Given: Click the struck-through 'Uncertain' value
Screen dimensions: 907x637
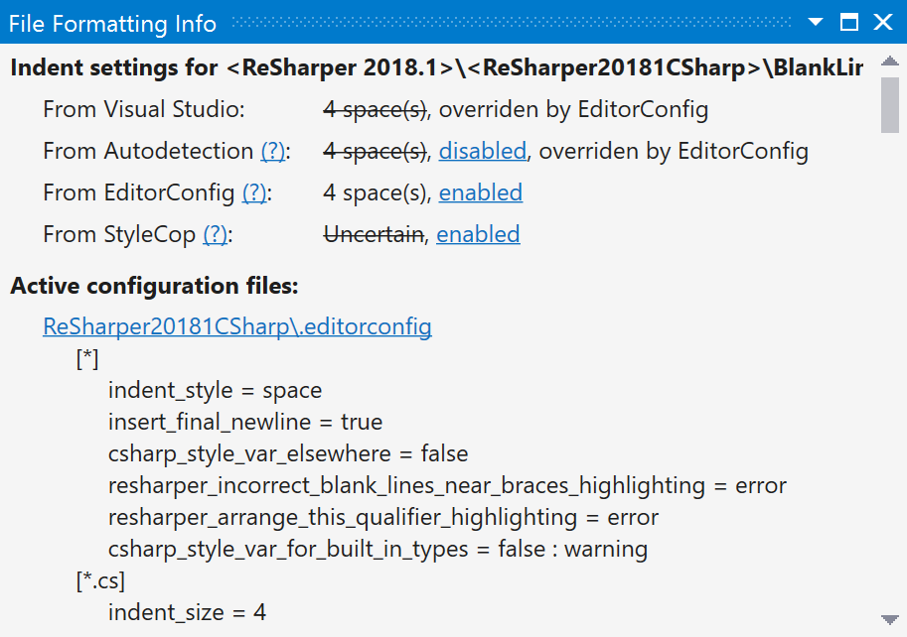Looking at the screenshot, I should (374, 234).
